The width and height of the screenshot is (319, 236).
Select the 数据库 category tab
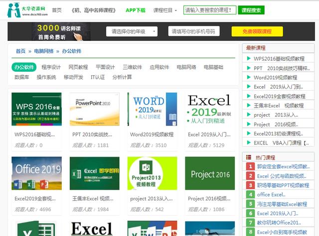(22, 77)
